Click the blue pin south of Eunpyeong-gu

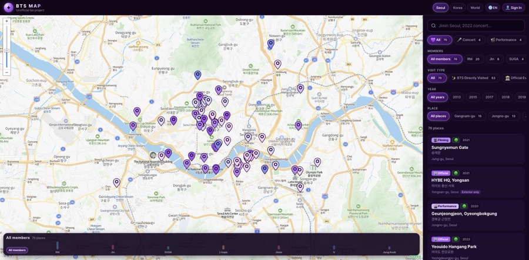click(197, 75)
